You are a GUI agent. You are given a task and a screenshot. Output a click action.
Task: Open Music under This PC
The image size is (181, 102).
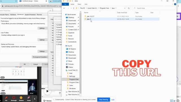tap(70, 61)
